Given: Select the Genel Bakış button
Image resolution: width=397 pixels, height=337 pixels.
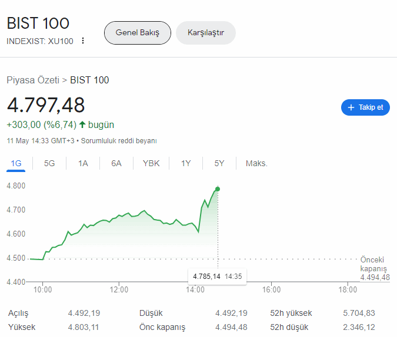Looking at the screenshot, I should pos(138,33).
